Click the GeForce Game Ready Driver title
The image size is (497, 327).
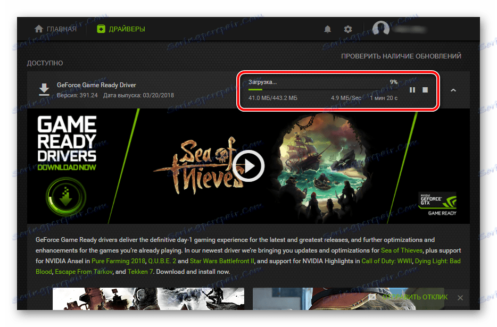click(x=96, y=85)
